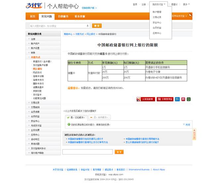The image size is (218, 184).
Task: Choose 会员权益 in the dropdown menu
Action: [157, 28]
